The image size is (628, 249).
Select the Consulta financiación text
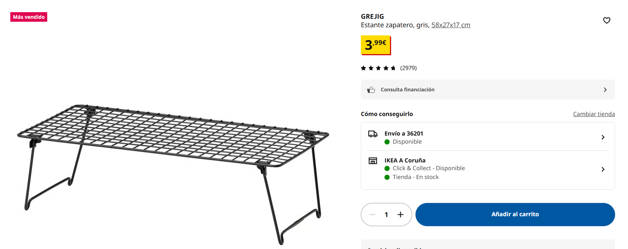[407, 90]
